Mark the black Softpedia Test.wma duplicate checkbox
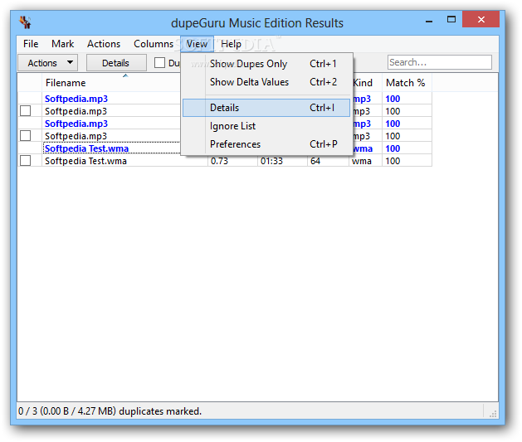This screenshot has width=522, height=442. tap(25, 161)
